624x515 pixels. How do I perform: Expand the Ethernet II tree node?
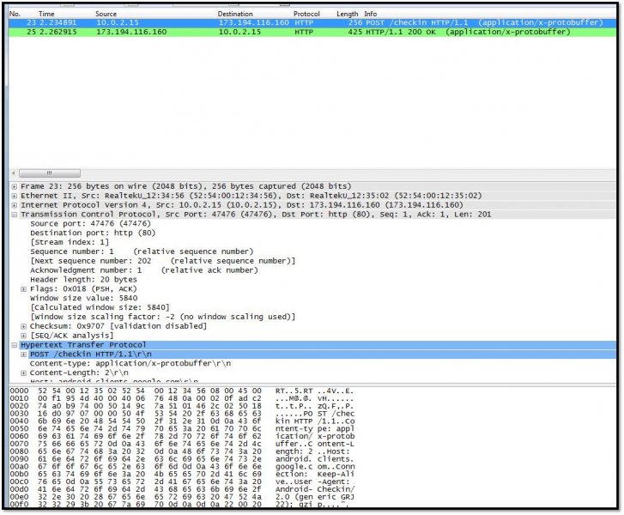15,196
